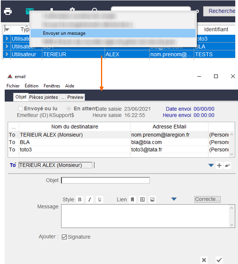This screenshot has width=238, height=264.
Task: Click the 'Nom du destinataire' column header
Action: pyautogui.click(x=75, y=127)
